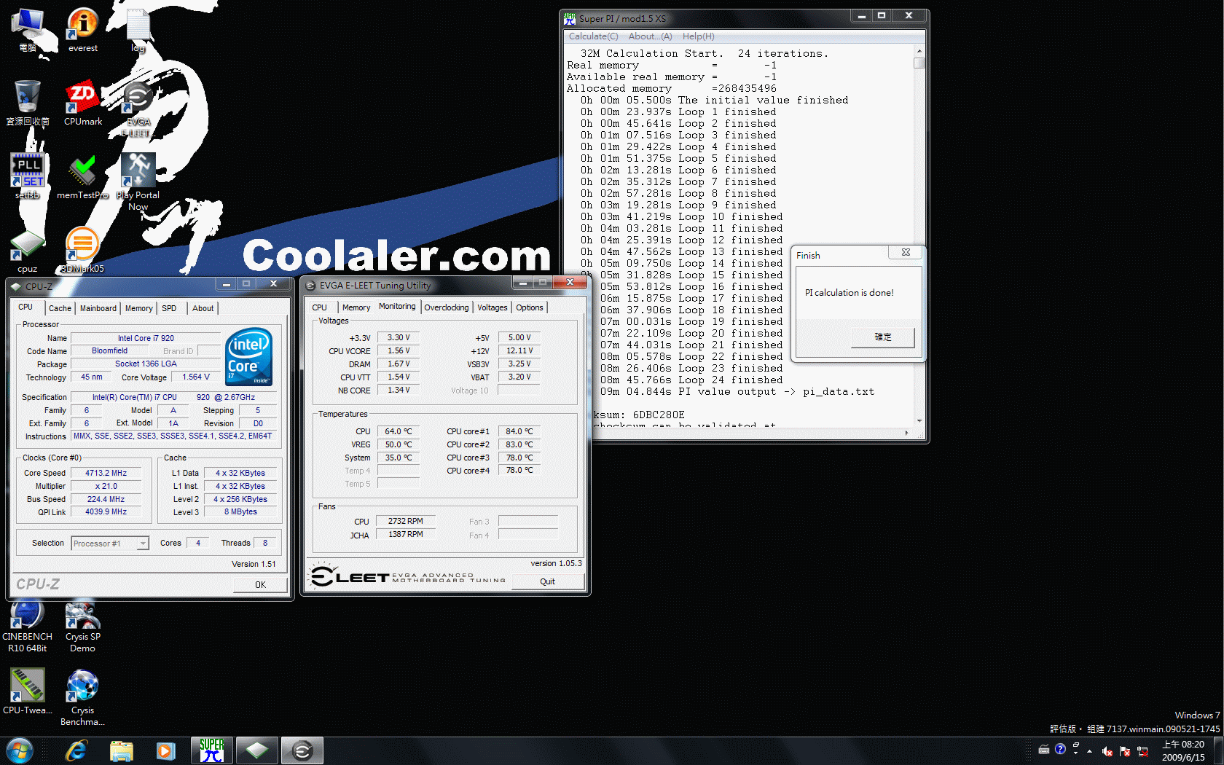The width and height of the screenshot is (1224, 765).
Task: Click the taskbar clock showing 08:20
Action: pos(1183,750)
